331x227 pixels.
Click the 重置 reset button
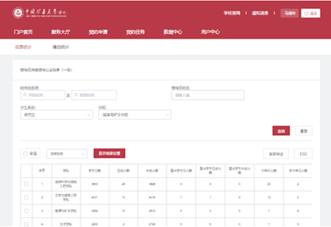(x=303, y=131)
